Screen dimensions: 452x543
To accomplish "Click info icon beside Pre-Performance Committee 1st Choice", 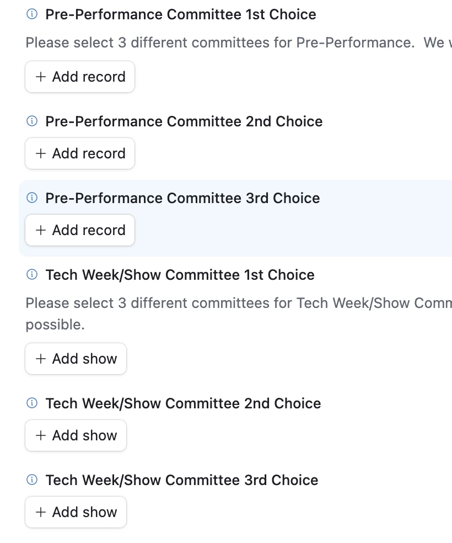I will 32,14.
